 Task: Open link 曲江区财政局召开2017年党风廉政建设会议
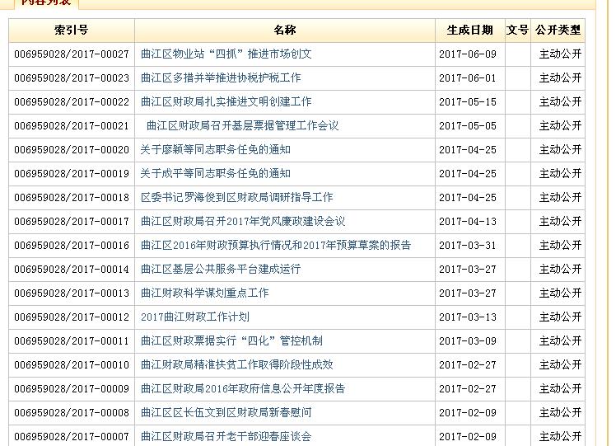pyautogui.click(x=243, y=222)
